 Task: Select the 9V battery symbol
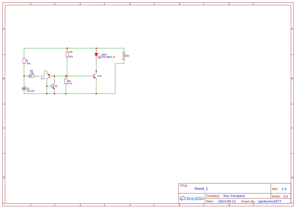124,56
